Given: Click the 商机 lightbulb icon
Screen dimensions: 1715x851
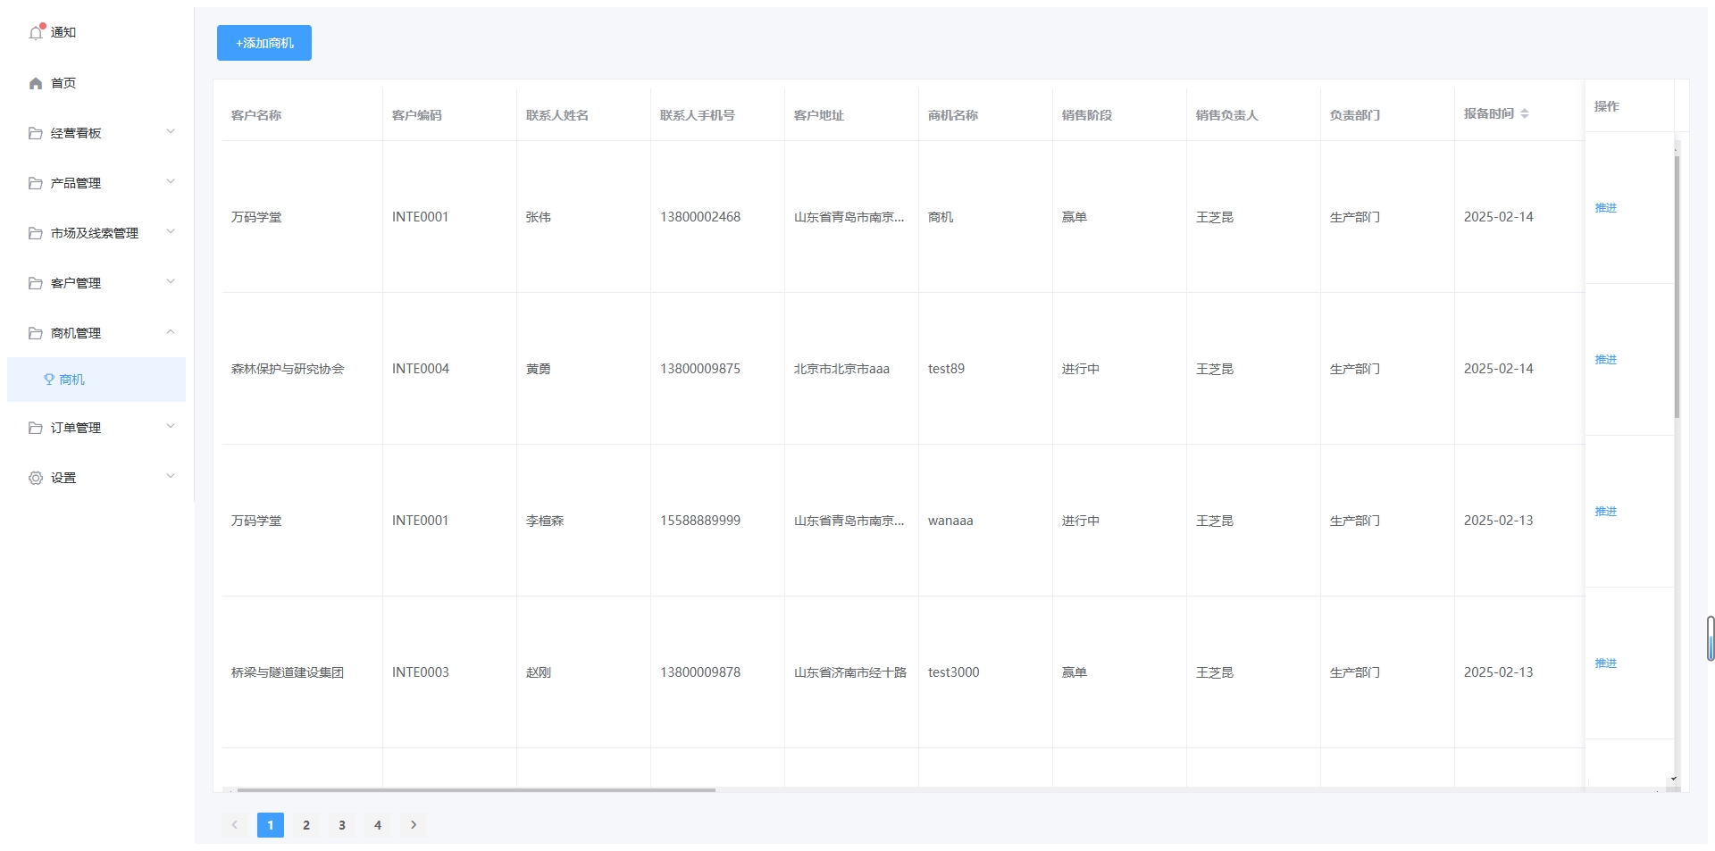Looking at the screenshot, I should tap(49, 380).
